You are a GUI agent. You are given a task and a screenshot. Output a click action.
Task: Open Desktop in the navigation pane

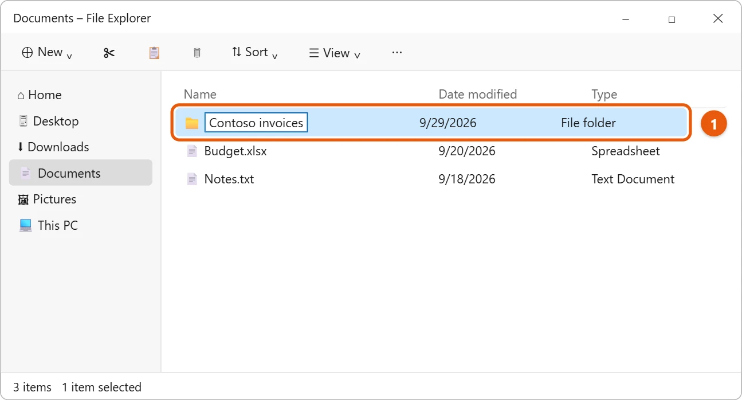(x=49, y=121)
